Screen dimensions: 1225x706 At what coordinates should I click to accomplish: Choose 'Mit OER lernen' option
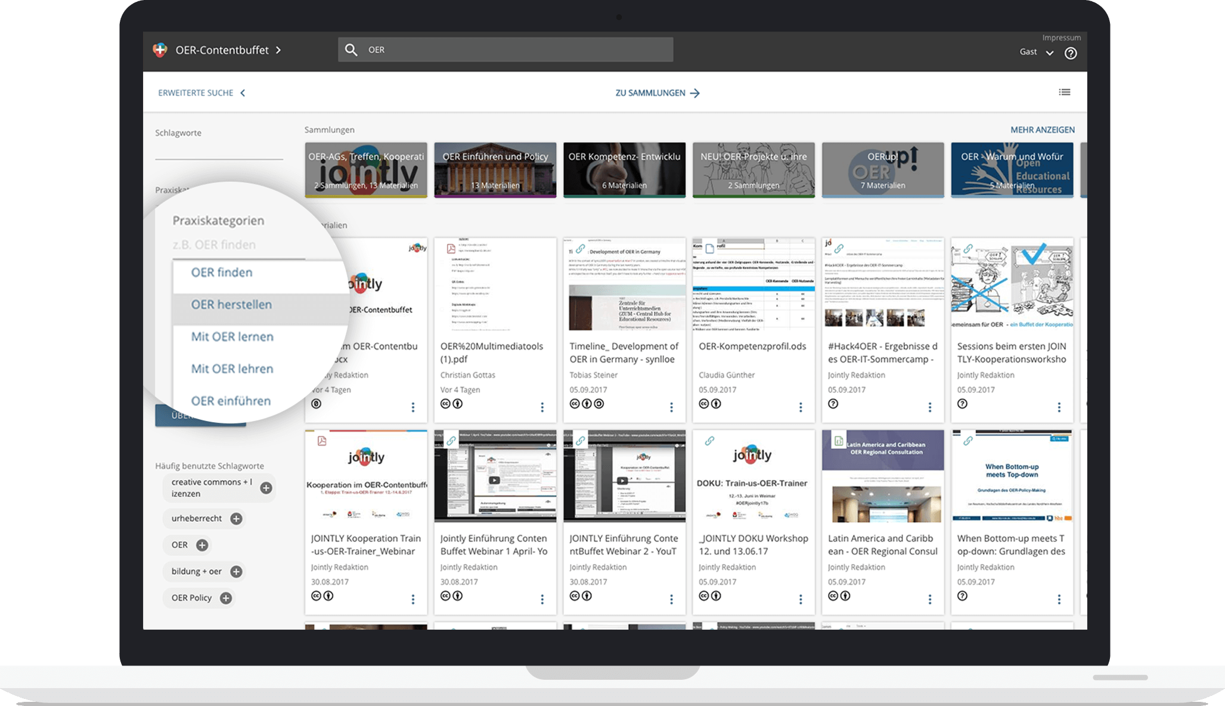(232, 337)
